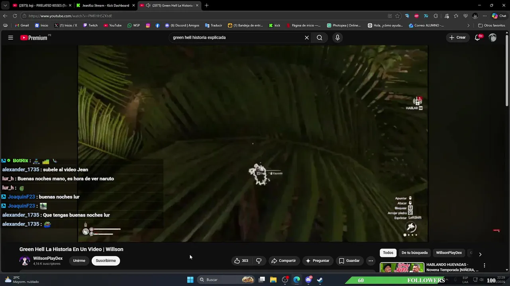
Task: Open Preguntar AI assistant
Action: 318,261
